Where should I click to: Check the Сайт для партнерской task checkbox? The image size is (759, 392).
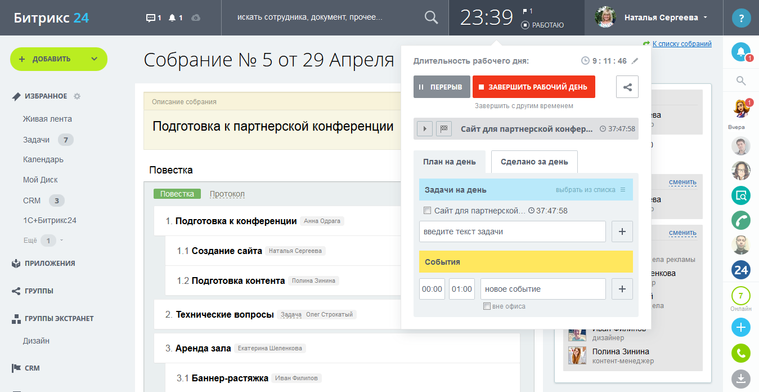pyautogui.click(x=427, y=211)
